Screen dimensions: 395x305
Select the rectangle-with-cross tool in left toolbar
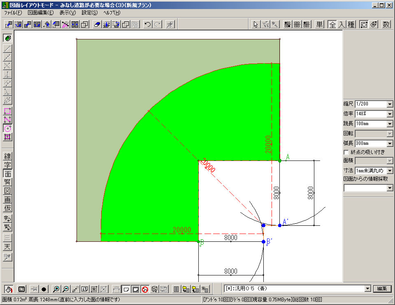7,137
